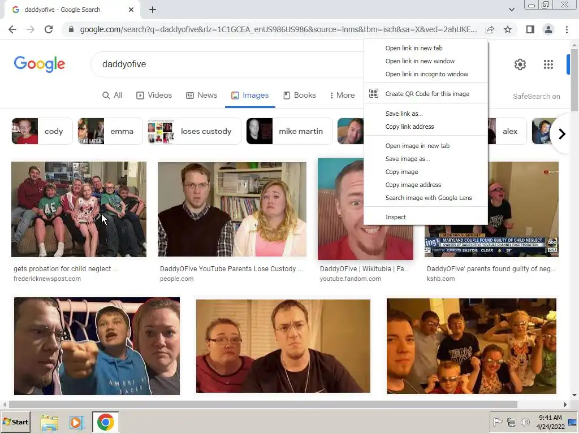The image size is (579, 434).
Task: Switch to the All results tab
Action: [x=113, y=95]
